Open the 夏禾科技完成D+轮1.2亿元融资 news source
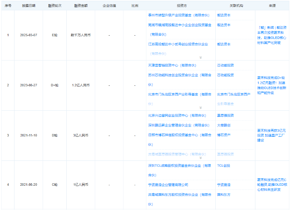This screenshot has height=211, width=291. tap(272, 85)
